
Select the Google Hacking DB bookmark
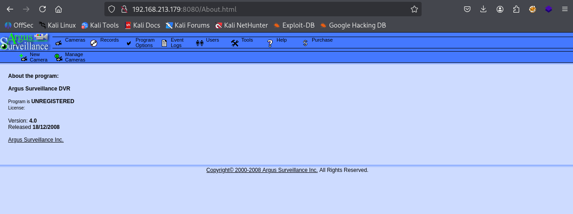[x=352, y=25]
